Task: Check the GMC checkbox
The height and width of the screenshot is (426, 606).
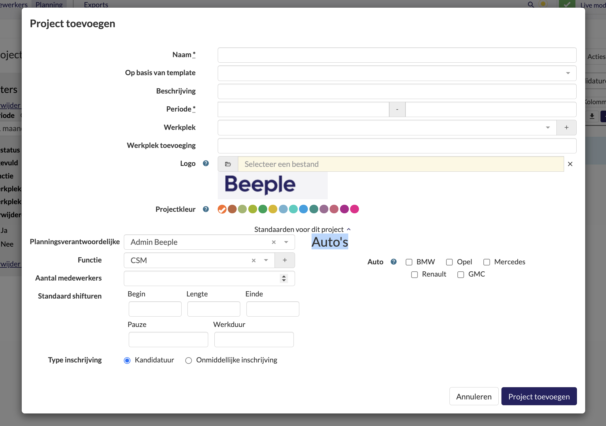Action: (460, 274)
